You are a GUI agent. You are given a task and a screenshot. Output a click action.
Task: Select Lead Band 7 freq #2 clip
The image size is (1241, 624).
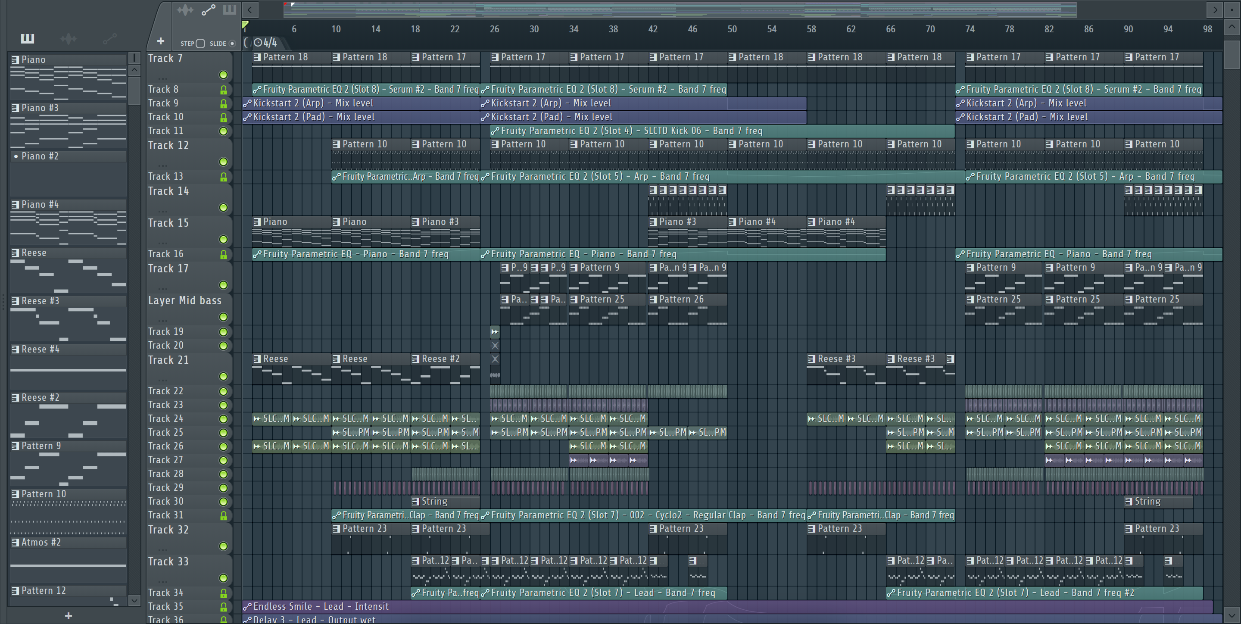pos(1045,593)
